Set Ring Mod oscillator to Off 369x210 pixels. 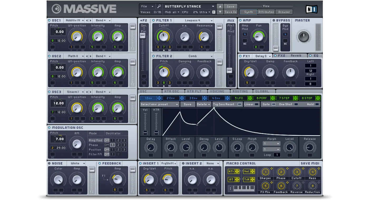click(107, 140)
